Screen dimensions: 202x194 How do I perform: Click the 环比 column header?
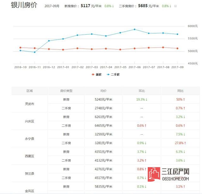click(142, 91)
